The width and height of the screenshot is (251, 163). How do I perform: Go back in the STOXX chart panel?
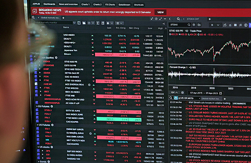[x=170, y=19]
